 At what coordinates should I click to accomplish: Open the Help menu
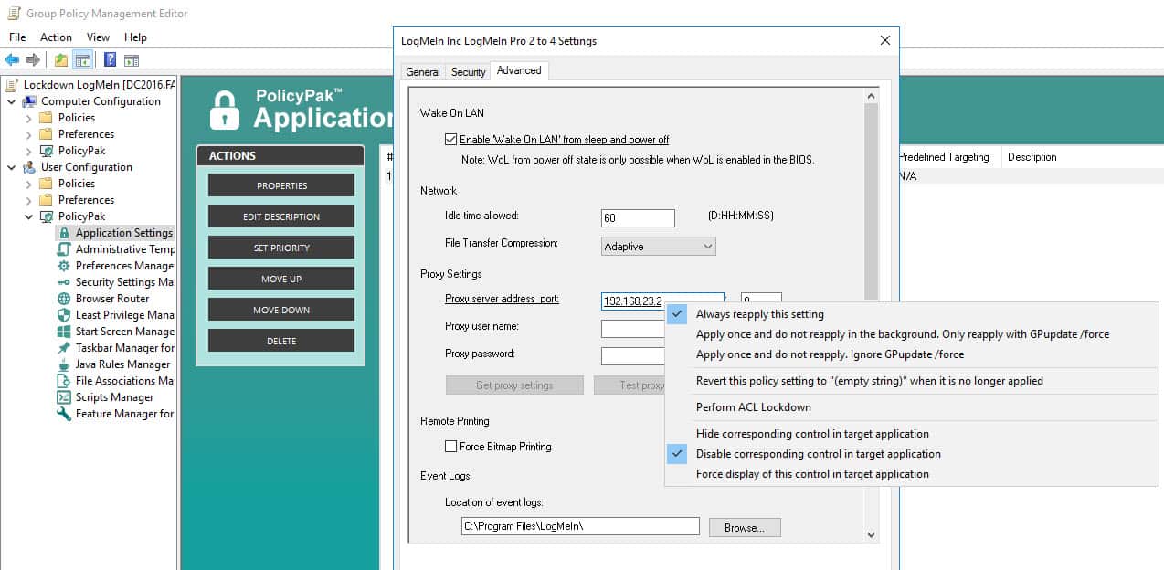pyautogui.click(x=135, y=37)
